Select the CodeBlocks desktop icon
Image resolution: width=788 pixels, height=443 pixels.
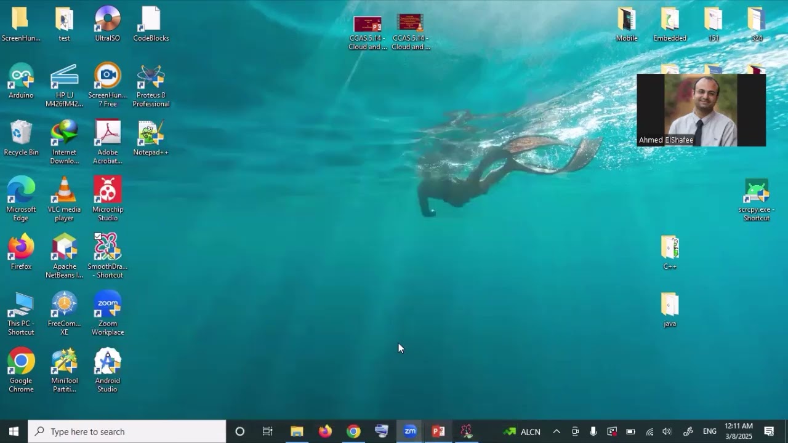point(151,25)
